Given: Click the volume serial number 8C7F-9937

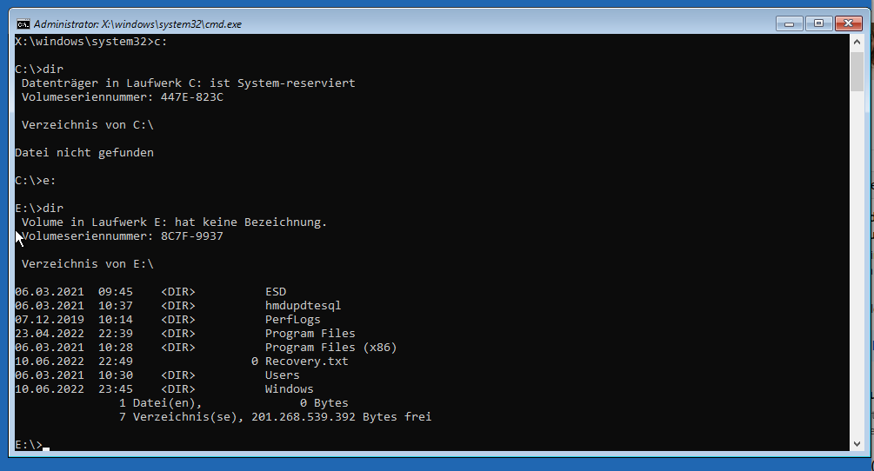Looking at the screenshot, I should tap(191, 236).
